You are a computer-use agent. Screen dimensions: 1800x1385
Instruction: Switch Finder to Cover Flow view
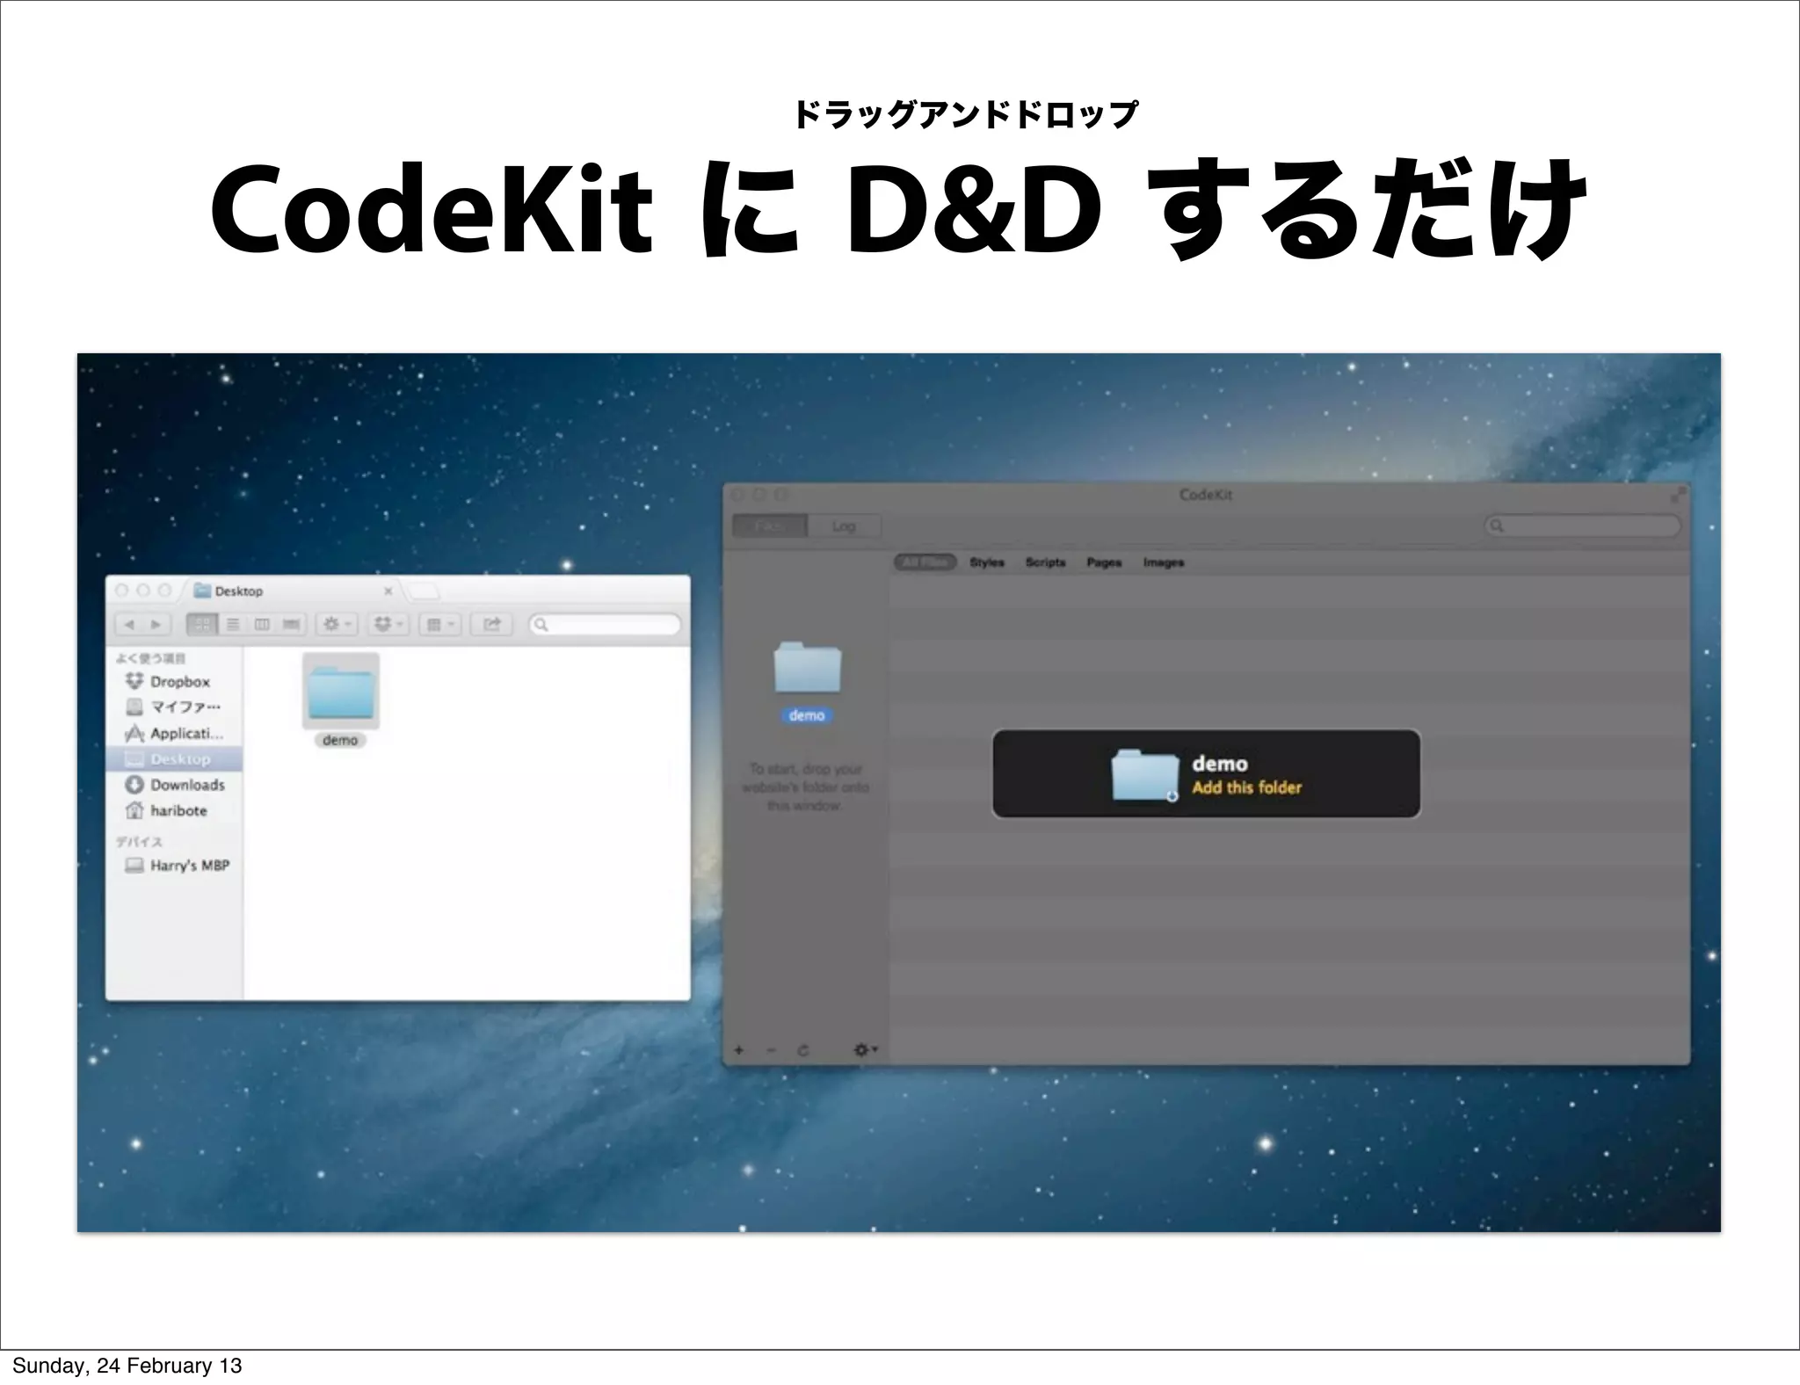coord(292,625)
